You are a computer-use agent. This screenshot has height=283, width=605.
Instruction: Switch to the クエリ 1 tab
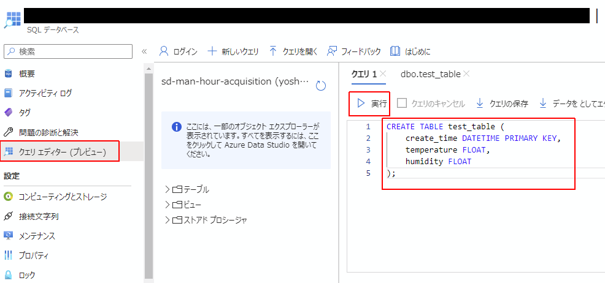tap(363, 74)
